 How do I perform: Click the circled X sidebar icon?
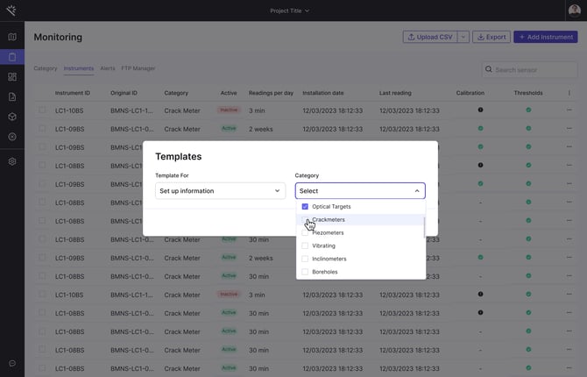click(12, 137)
